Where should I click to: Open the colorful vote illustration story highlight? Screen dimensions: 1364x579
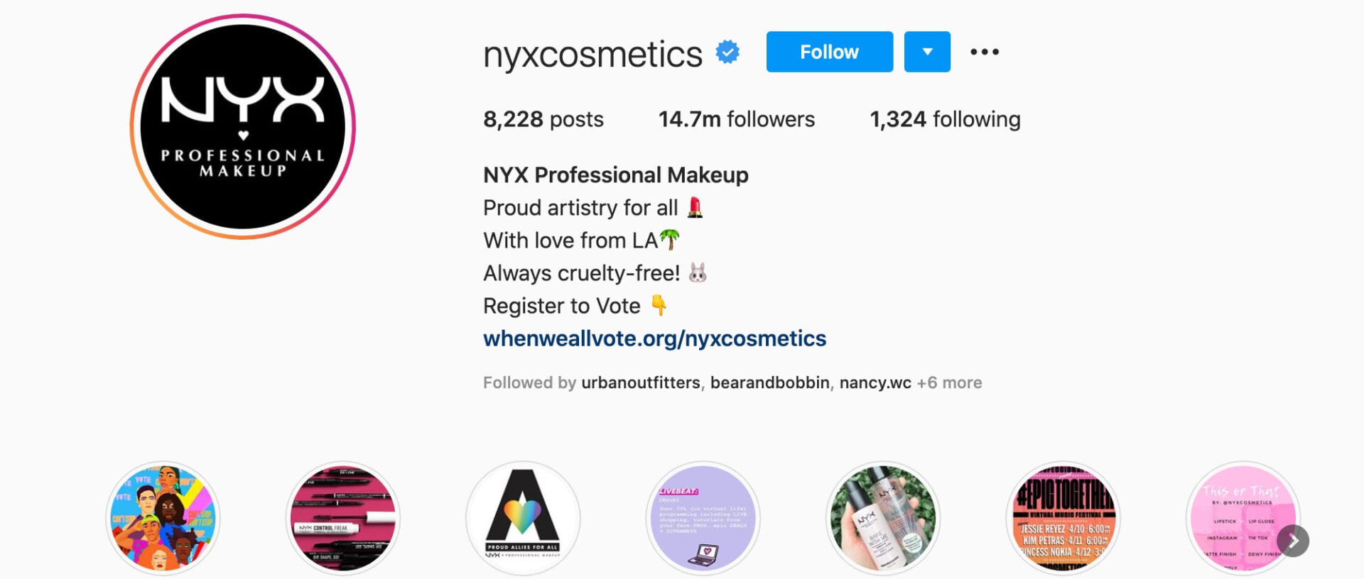click(x=163, y=519)
